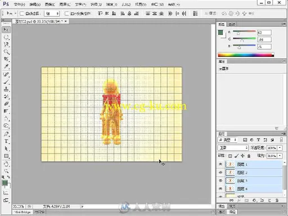Select the Clone Stamp tool
The image size is (288, 216).
[6, 89]
